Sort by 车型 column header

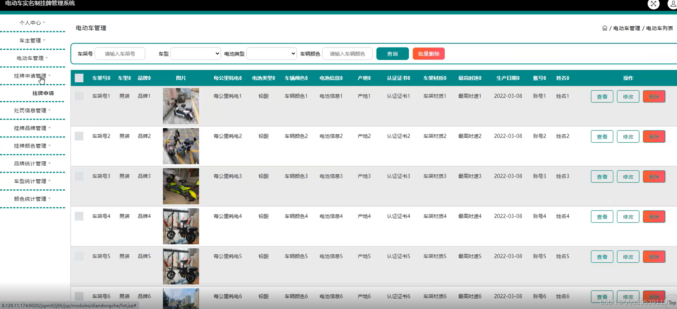click(x=124, y=78)
